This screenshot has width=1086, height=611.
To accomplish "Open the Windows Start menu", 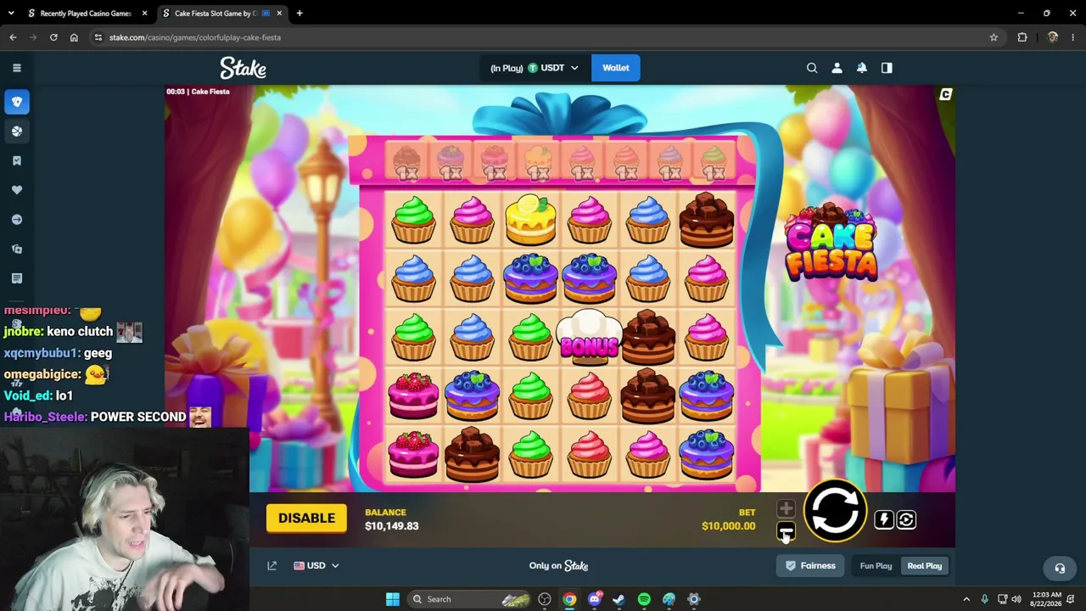I will point(392,599).
